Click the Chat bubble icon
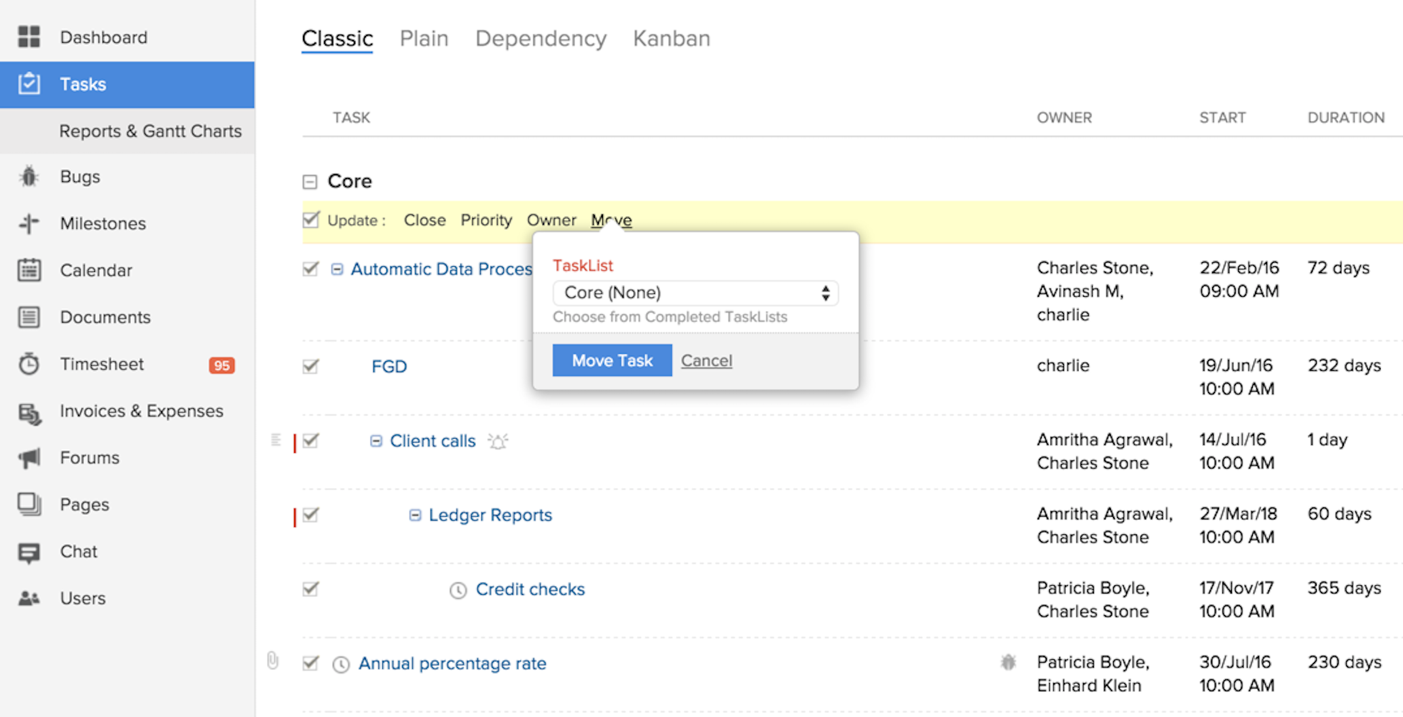Screen dimensions: 1403x717 pos(29,552)
